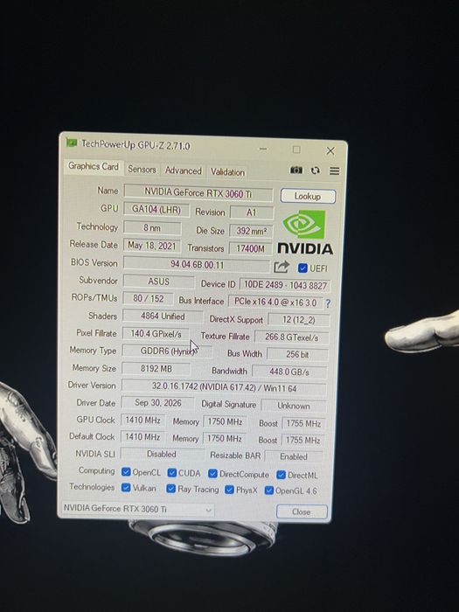Click the Bandwidth field 448.0 GB/s
Viewport: 459px width, 612px height.
pyautogui.click(x=289, y=372)
